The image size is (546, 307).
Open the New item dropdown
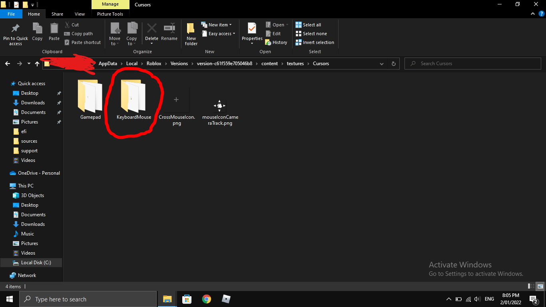216,25
